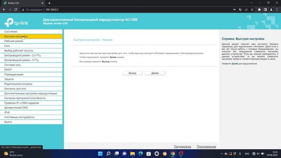Open the taskbar clock and date
Viewport: 281px width, 158px height.
point(272,154)
